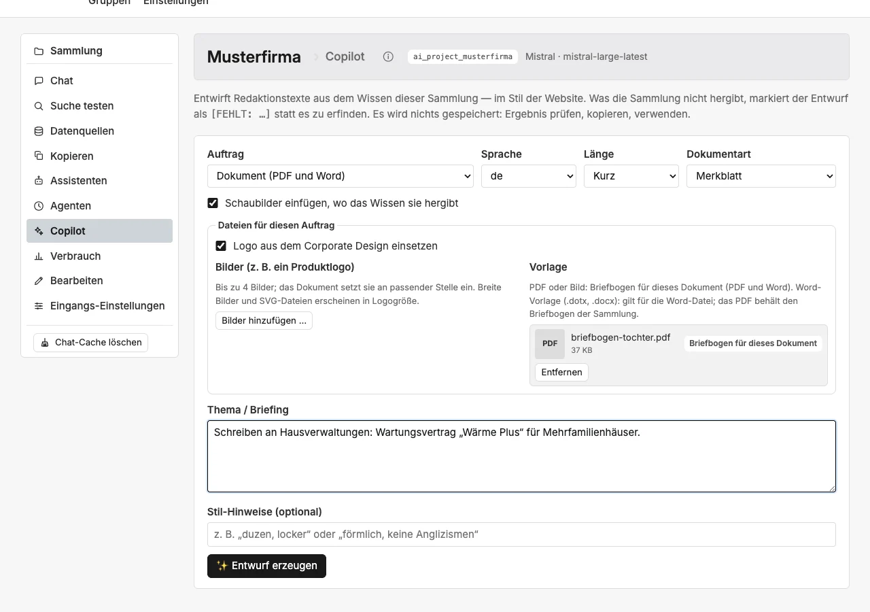Uncheck Logo aus dem Corporate Design checkbox
Viewport: 870px width, 612px height.
coord(221,246)
